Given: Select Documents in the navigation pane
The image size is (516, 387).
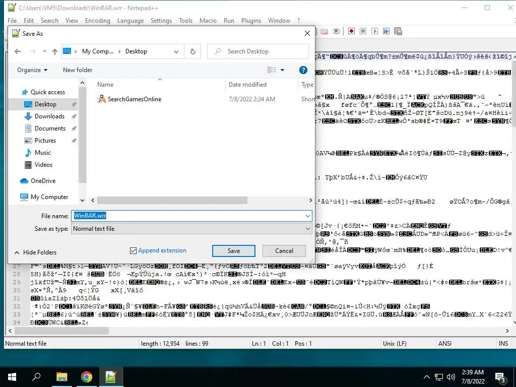Looking at the screenshot, I should tap(50, 128).
